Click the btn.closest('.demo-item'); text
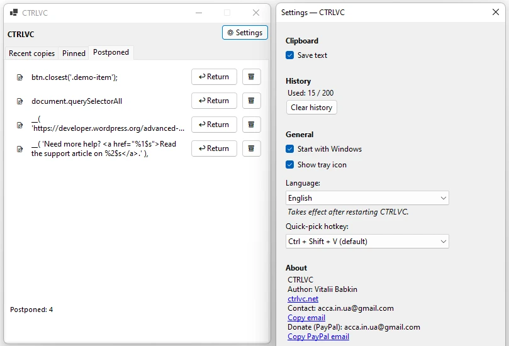509x346 pixels. tap(75, 77)
